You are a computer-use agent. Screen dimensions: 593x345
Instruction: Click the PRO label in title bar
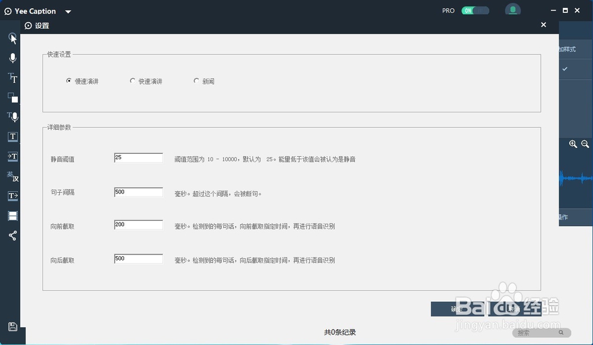[x=448, y=11]
